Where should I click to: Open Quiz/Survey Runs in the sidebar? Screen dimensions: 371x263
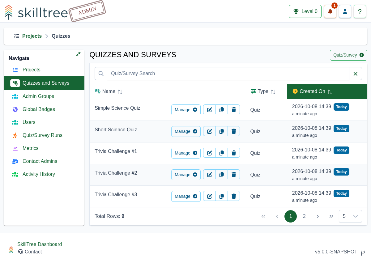coord(44,135)
